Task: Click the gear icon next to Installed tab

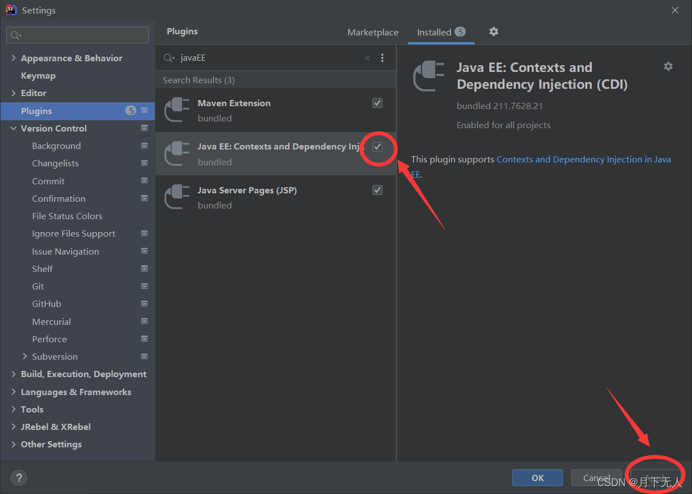Action: [x=493, y=32]
